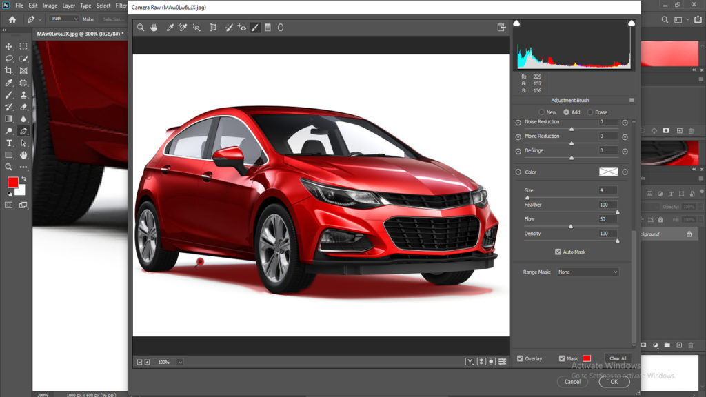Select Targeted Adjustment tool

point(196,28)
